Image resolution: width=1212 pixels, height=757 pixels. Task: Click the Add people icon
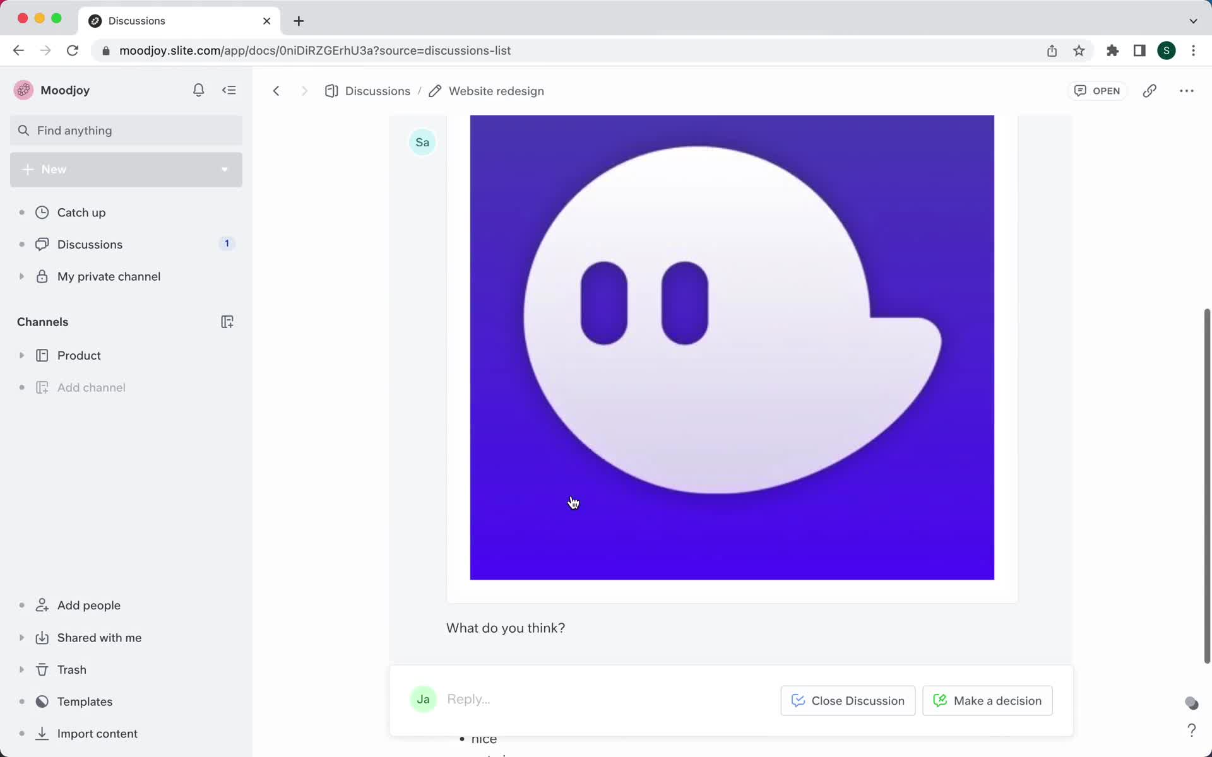click(x=42, y=605)
